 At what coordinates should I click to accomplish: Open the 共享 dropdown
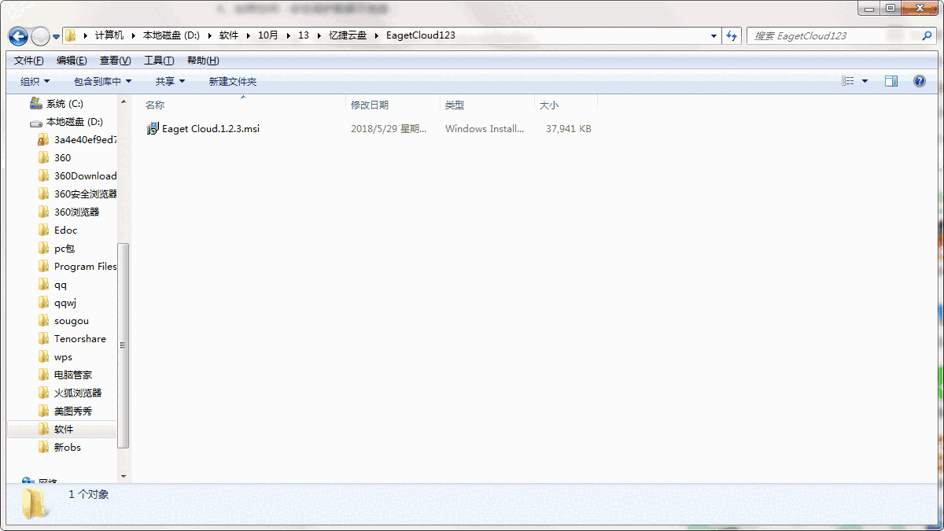[170, 81]
